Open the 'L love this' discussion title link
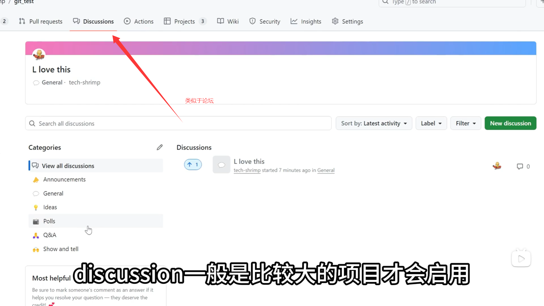 (249, 161)
